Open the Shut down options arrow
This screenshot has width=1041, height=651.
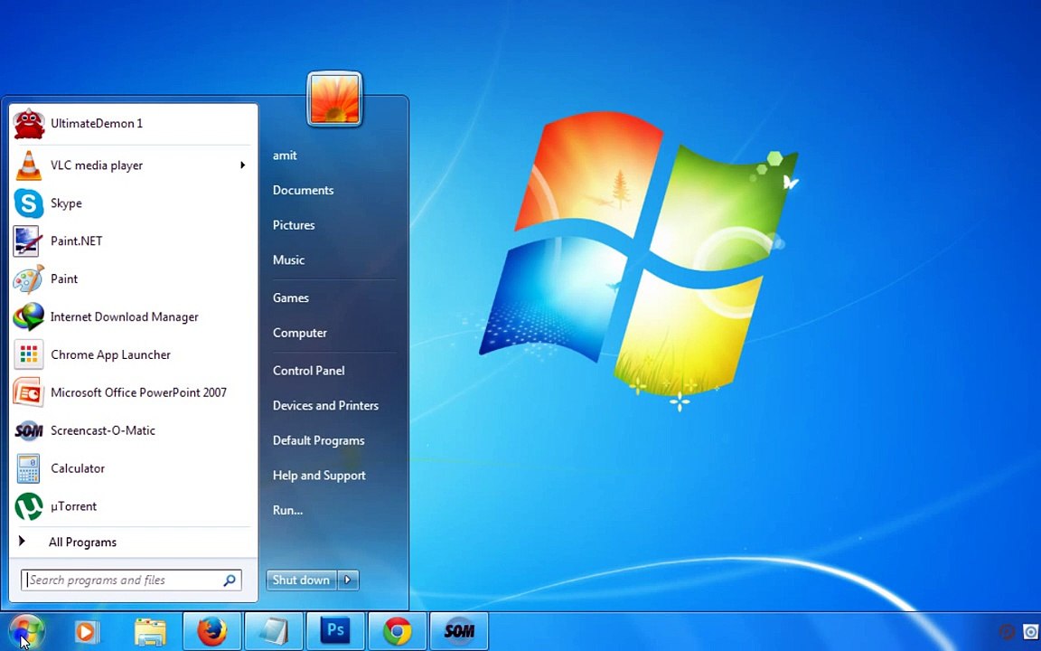349,580
